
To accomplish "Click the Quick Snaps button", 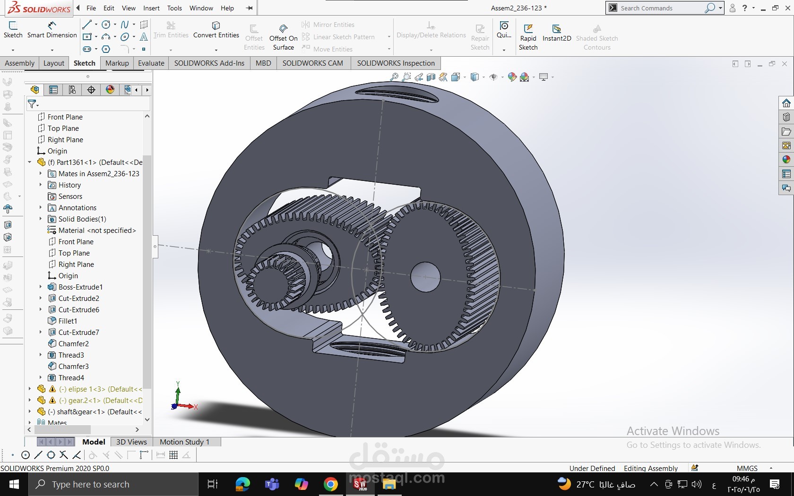I will (504, 30).
